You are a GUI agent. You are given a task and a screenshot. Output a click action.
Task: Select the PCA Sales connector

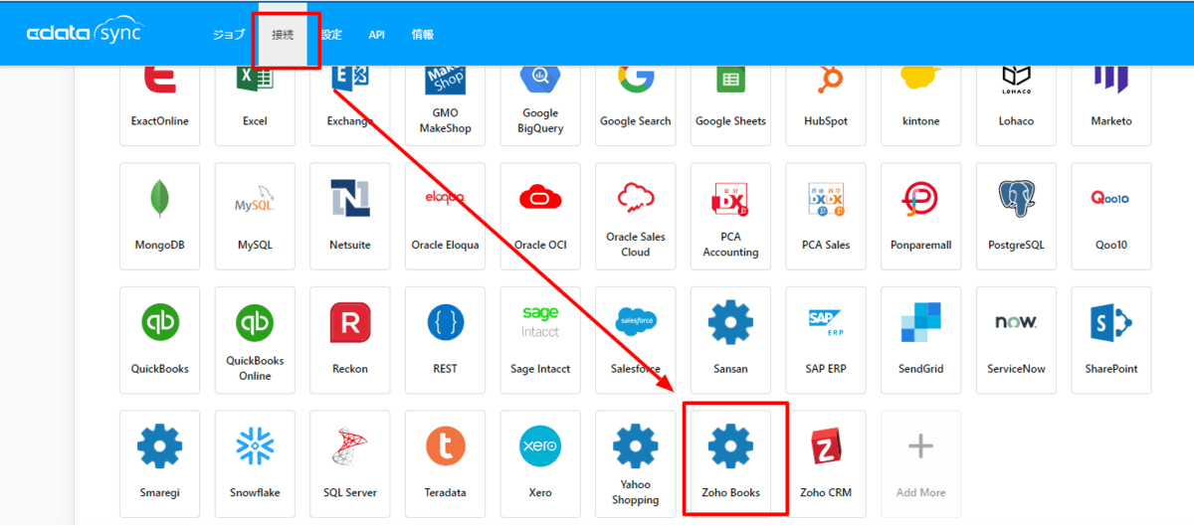826,216
